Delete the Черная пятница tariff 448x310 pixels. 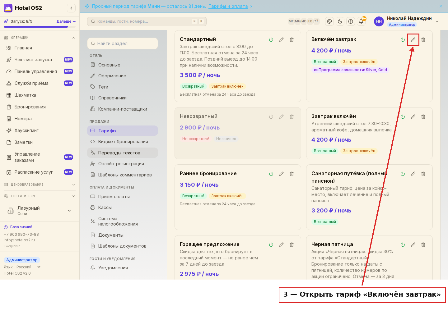point(423,245)
